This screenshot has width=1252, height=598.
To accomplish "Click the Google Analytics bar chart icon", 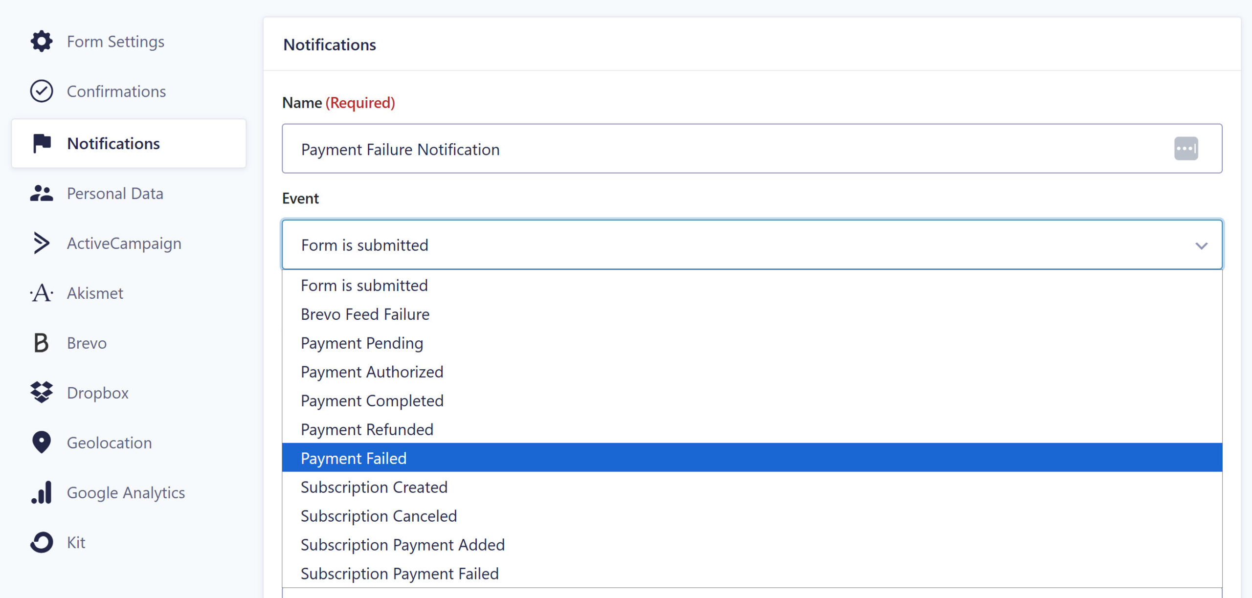I will (42, 492).
